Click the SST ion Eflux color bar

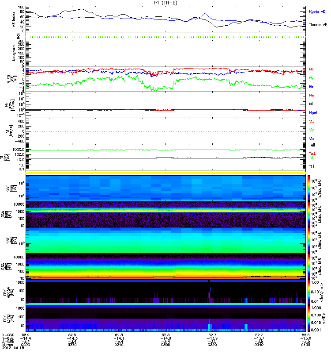click(309, 189)
